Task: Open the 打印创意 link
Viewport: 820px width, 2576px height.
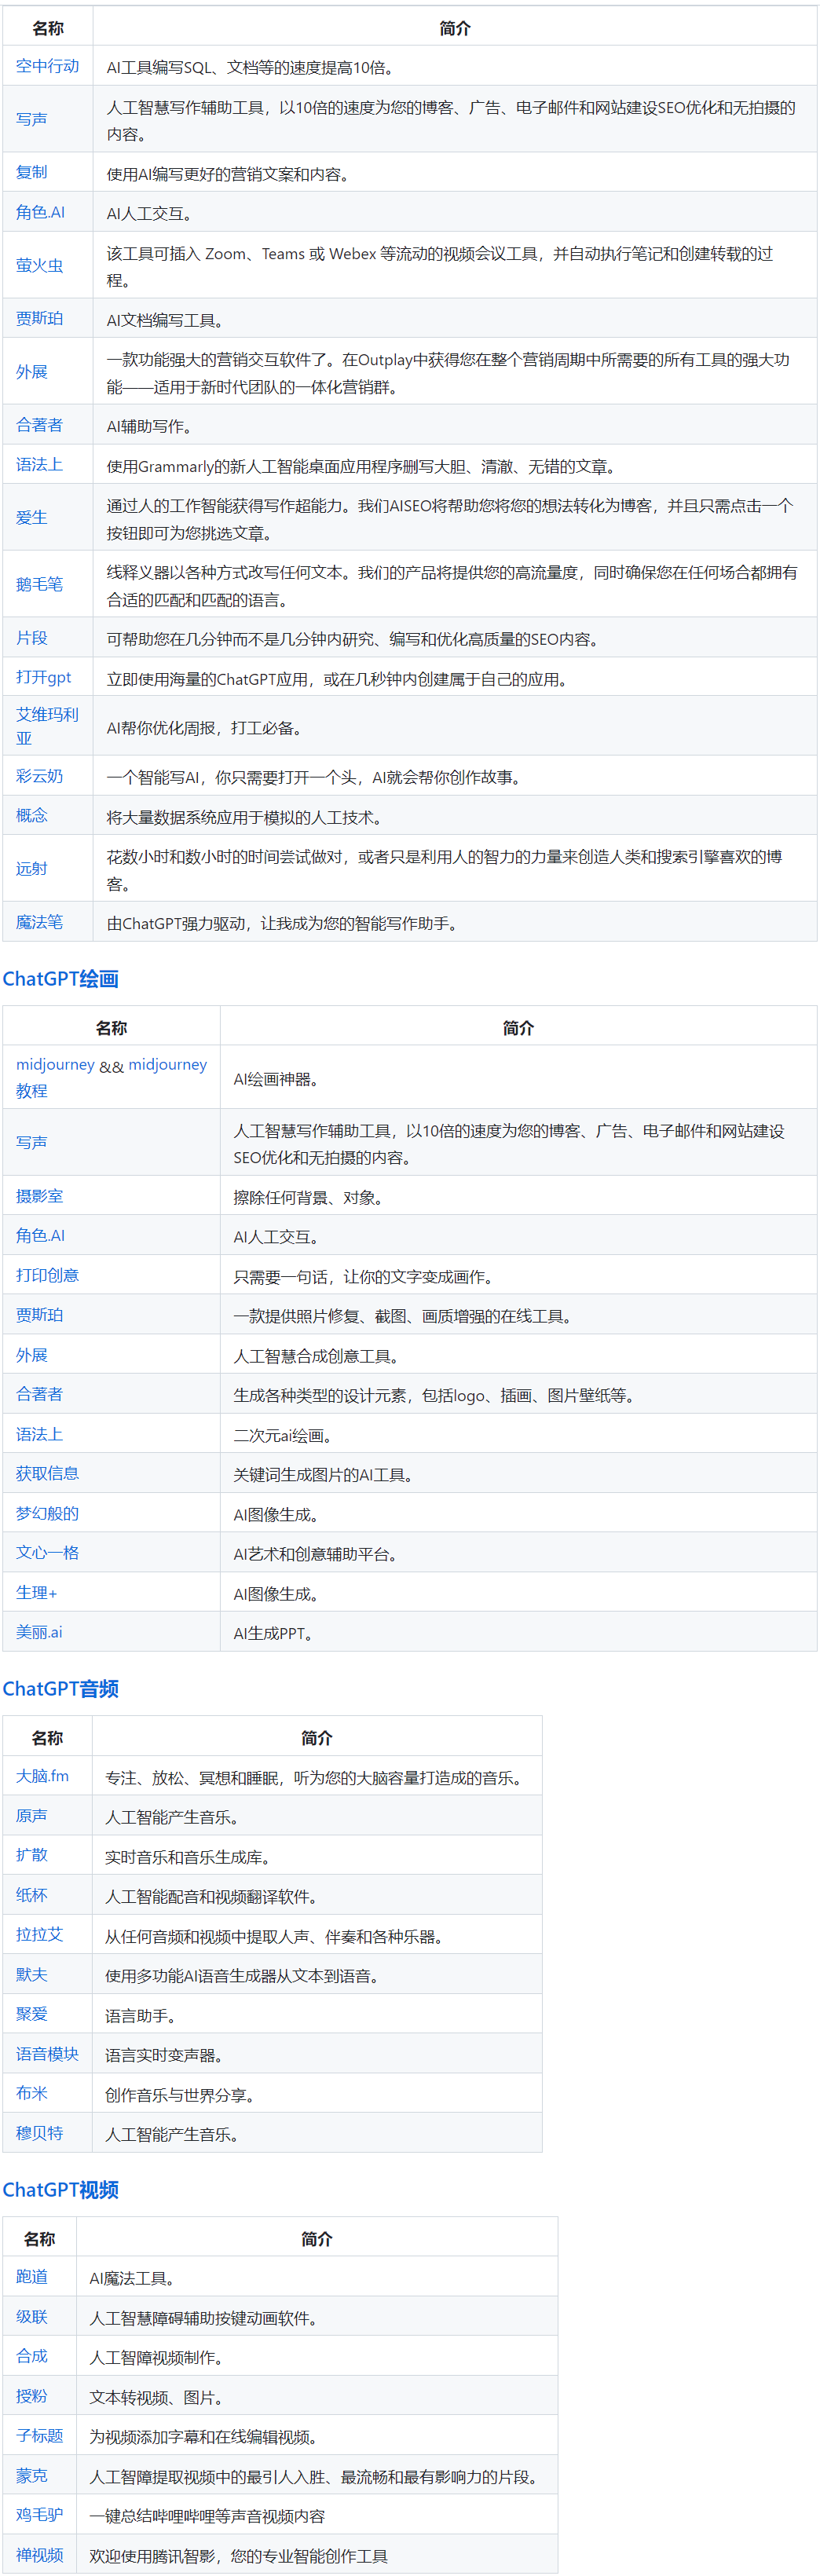Action: [47, 1275]
